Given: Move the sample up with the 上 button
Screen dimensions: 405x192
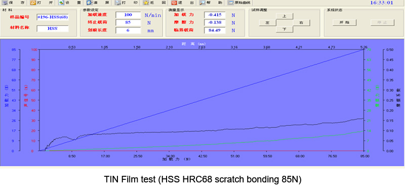Looking at the screenshot, I should 285,16.
